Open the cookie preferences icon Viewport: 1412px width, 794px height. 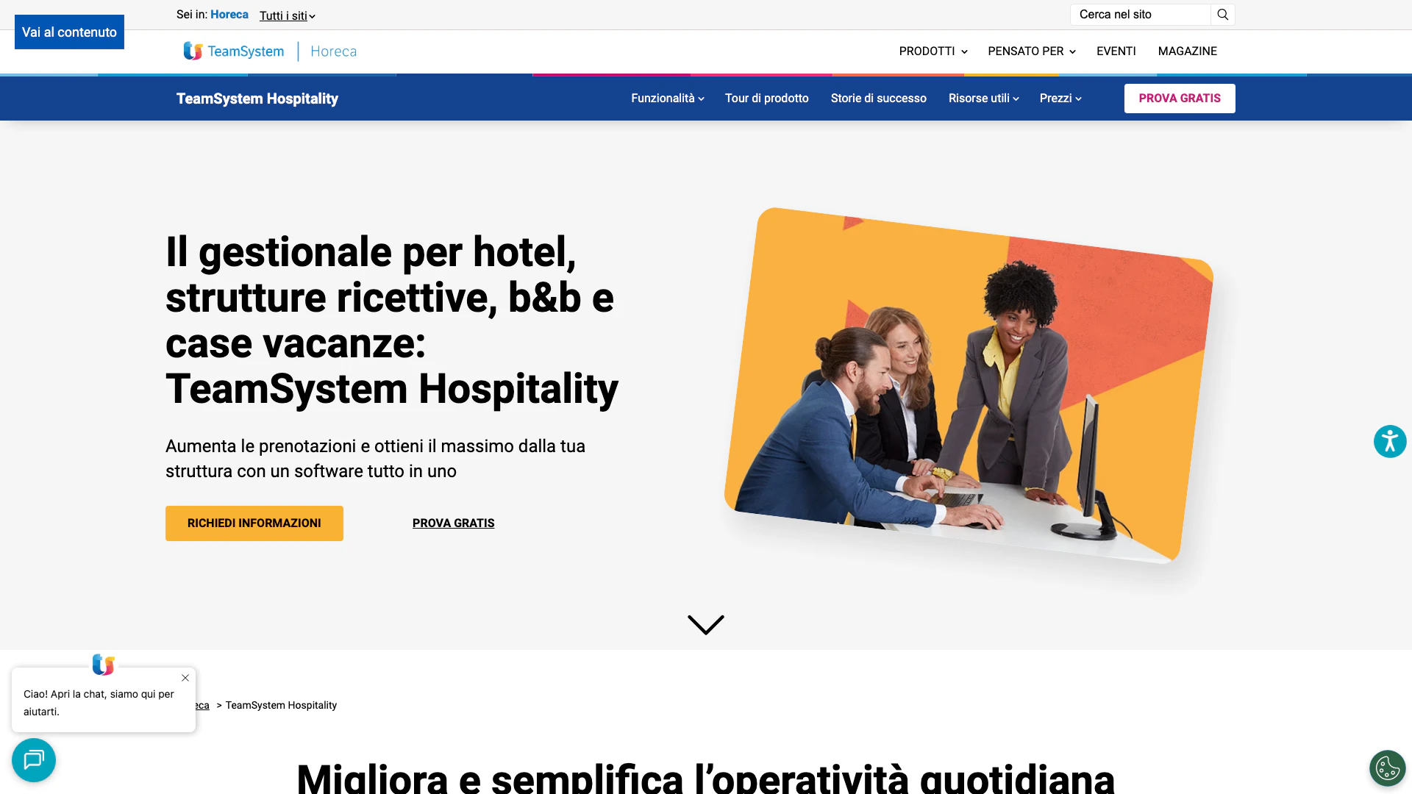1388,768
